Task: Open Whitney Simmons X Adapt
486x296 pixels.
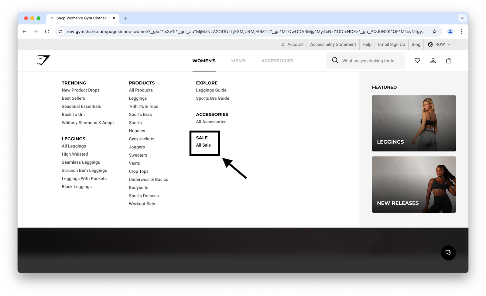Action: [88, 123]
